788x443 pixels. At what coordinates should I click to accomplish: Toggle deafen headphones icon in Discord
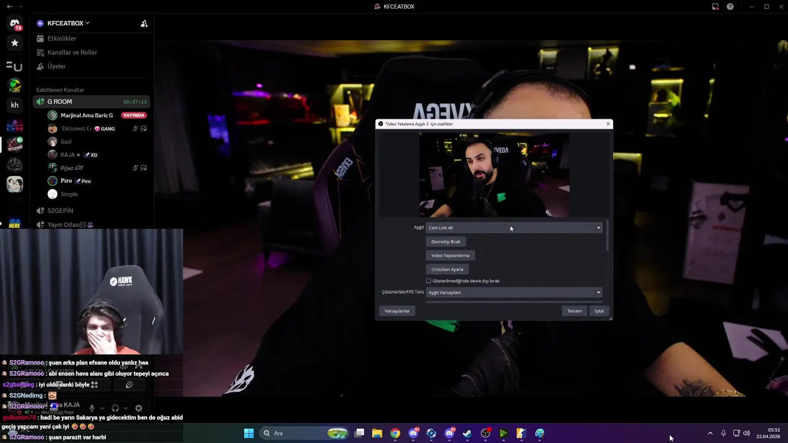point(115,408)
